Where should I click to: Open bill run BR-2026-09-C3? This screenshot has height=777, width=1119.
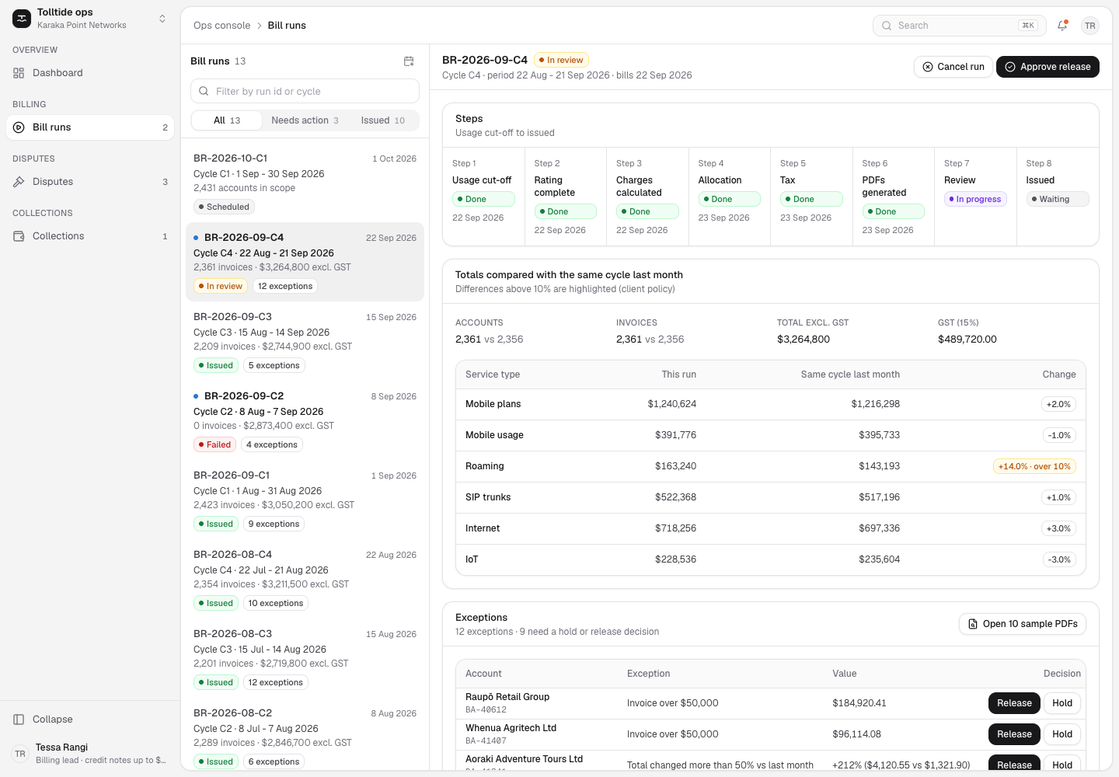pos(305,341)
